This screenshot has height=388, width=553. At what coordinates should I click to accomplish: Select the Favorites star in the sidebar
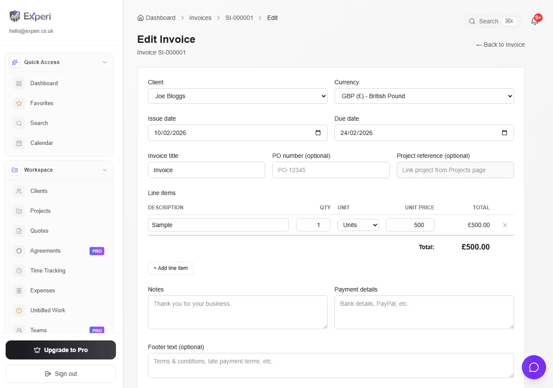coord(19,103)
